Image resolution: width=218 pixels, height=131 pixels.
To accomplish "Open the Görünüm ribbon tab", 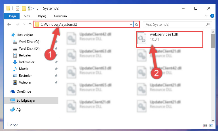I will click(x=60, y=16).
